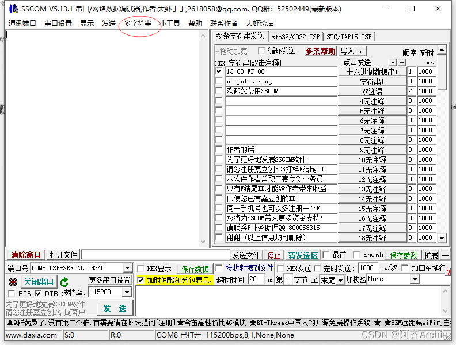Switch to the STC/IAP15 ISP tab
Screen dimensions: 456x345
click(349, 37)
